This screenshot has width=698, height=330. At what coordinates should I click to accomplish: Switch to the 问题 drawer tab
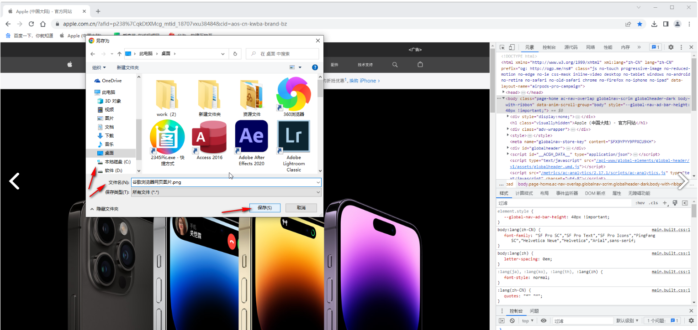pyautogui.click(x=534, y=311)
